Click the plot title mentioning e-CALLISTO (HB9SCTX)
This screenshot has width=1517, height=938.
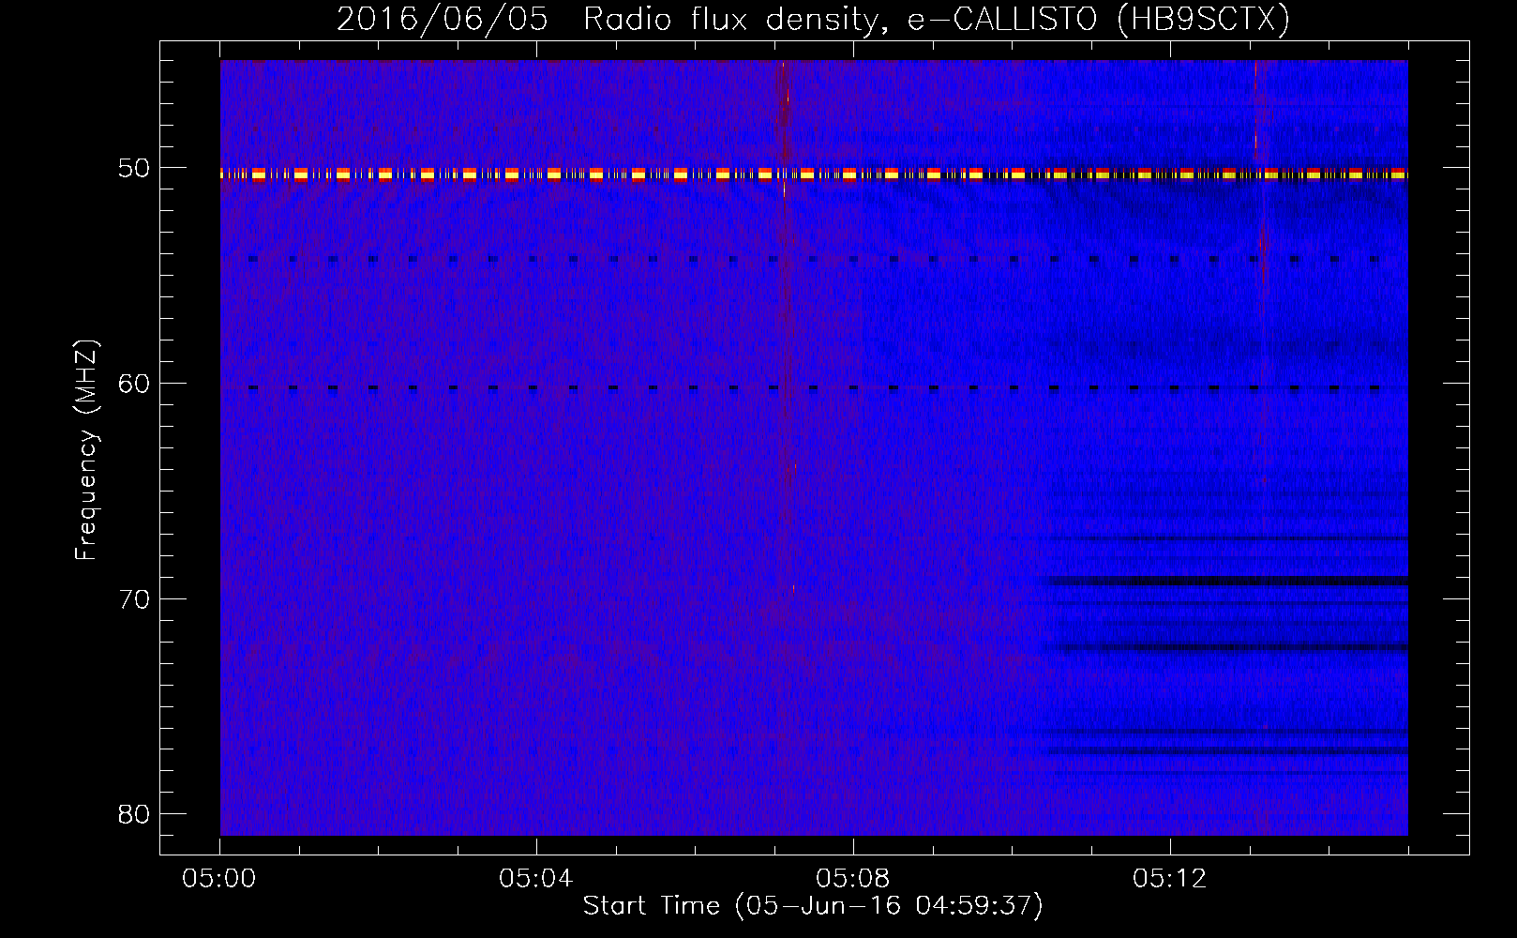[813, 19]
